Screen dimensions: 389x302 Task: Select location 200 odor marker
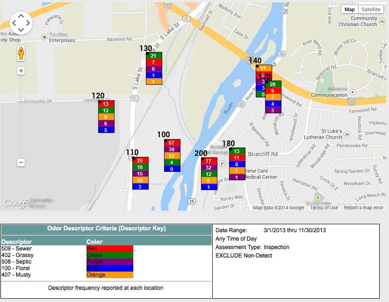click(209, 174)
